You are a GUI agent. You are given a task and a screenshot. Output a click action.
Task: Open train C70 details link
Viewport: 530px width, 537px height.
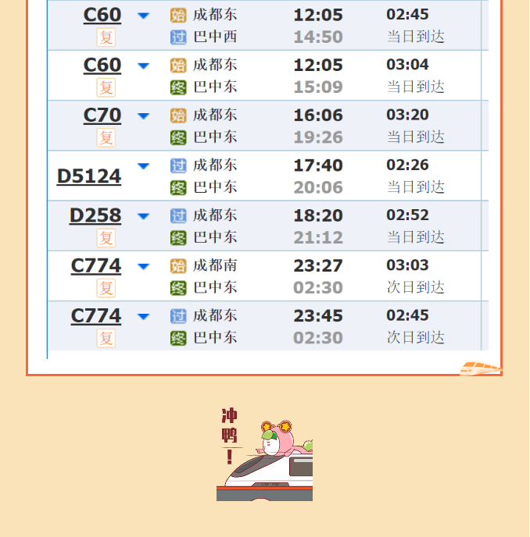click(102, 116)
